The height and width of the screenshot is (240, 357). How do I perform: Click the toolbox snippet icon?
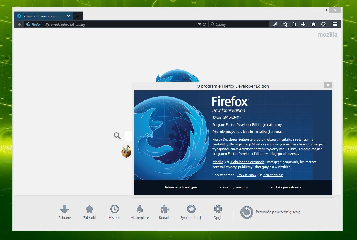[126, 152]
